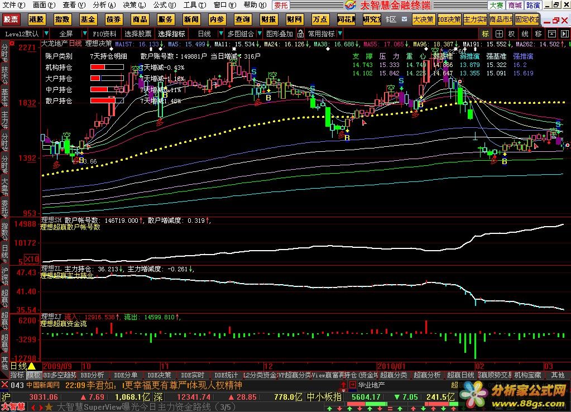Toggle the 权 adjustment icon

click(512, 34)
